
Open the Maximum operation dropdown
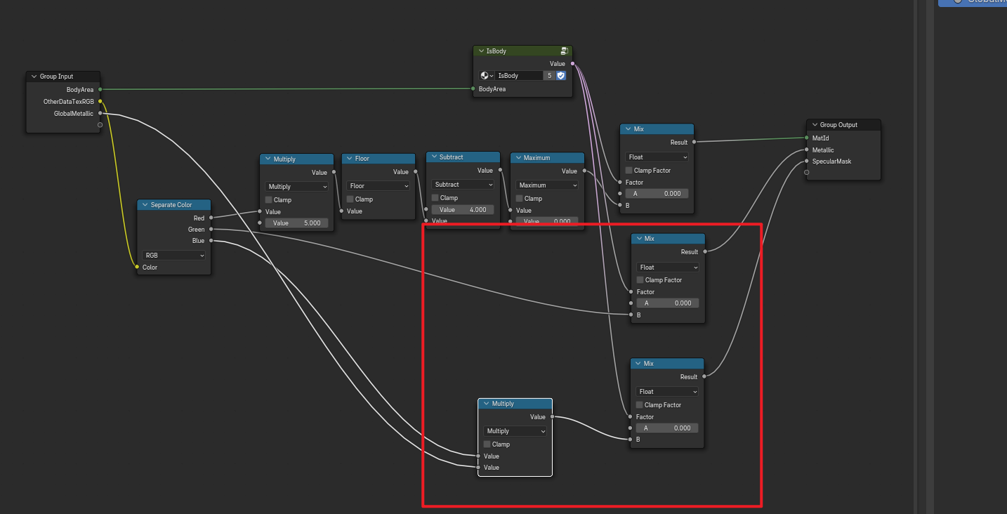pyautogui.click(x=548, y=185)
